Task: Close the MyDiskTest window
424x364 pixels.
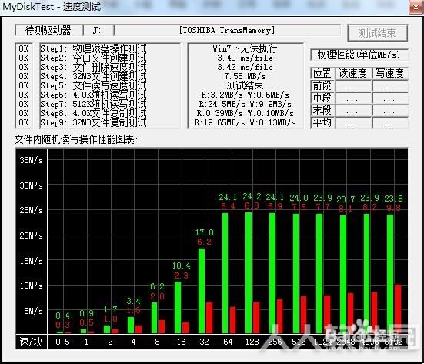Action: [x=416, y=7]
